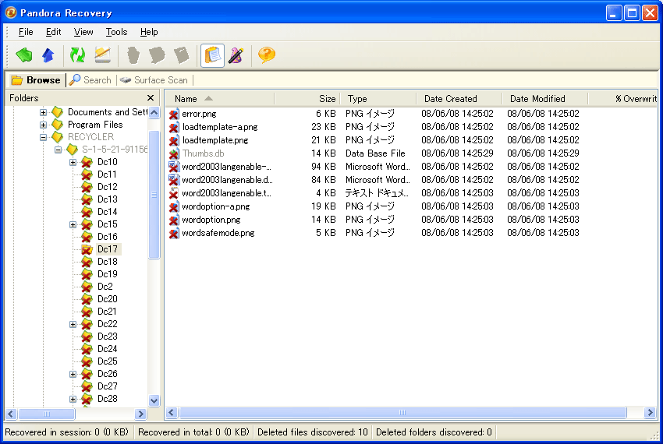Open the wizard wand toolbar icon
663x444 pixels.
pyautogui.click(x=236, y=55)
